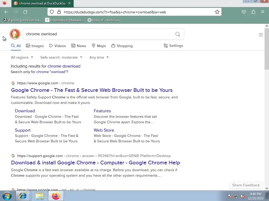Open the 'Index of ~dartz/isos' bookmark
Viewport: 269px width, 201px height.
point(104,20)
